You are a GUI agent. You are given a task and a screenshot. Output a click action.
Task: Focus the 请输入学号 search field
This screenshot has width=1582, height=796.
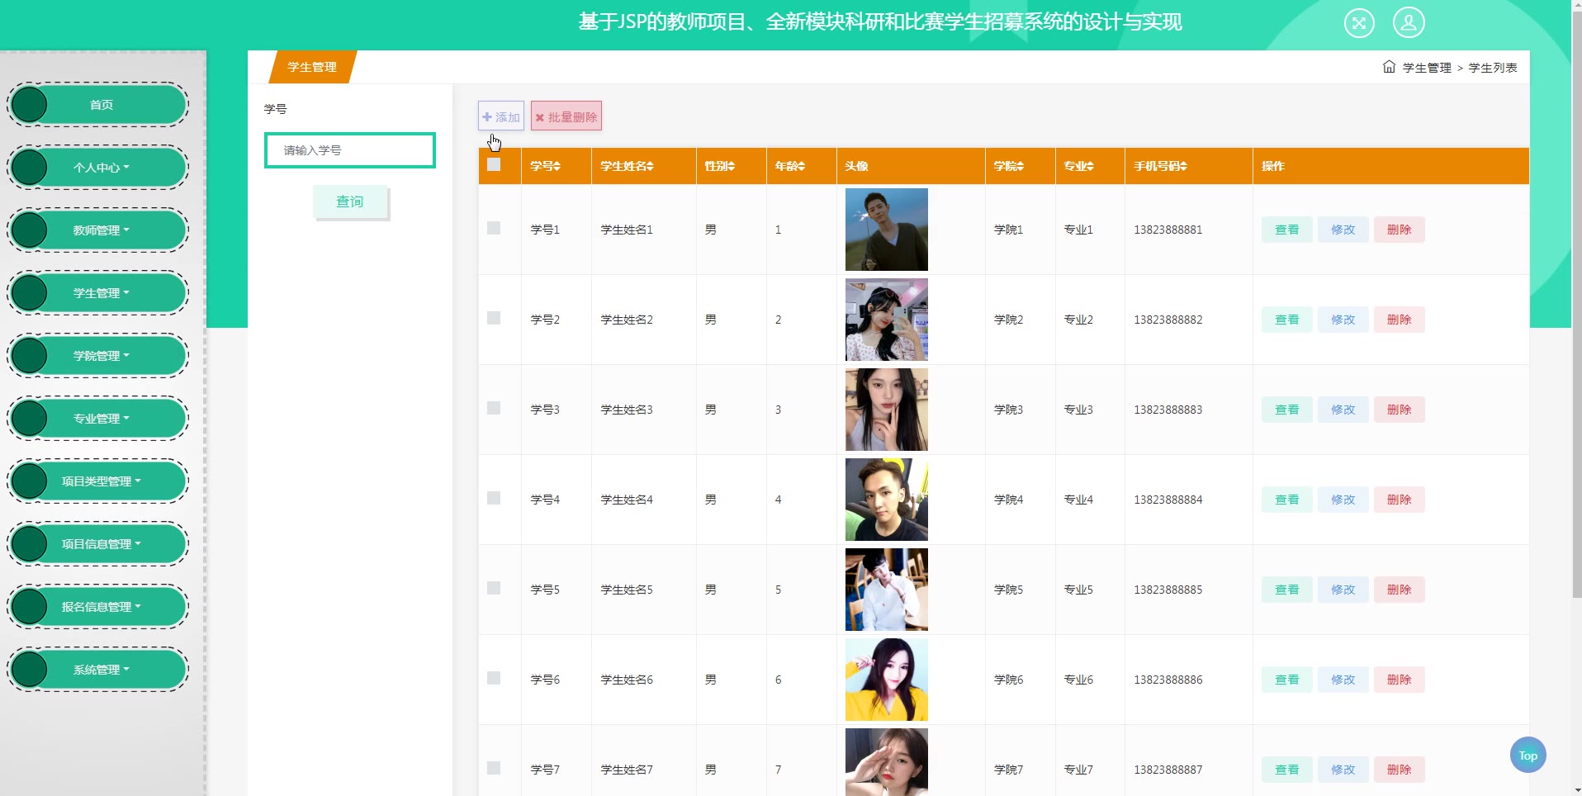pos(350,150)
